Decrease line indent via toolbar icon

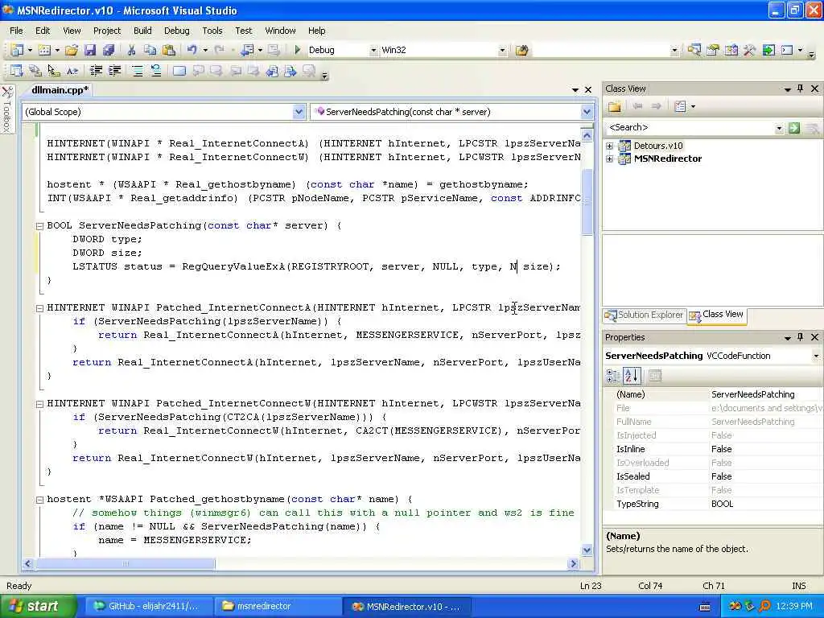pyautogui.click(x=97, y=71)
